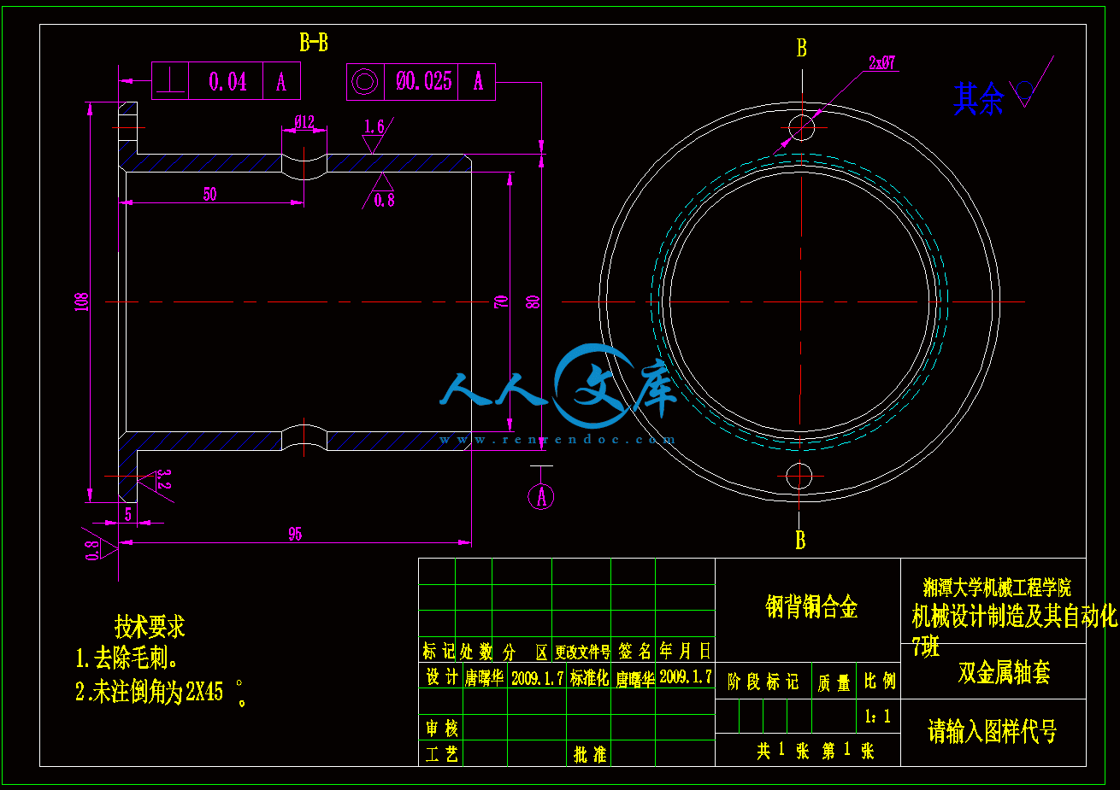Click the circled datum A marker
The image size is (1120, 790).
tap(540, 496)
